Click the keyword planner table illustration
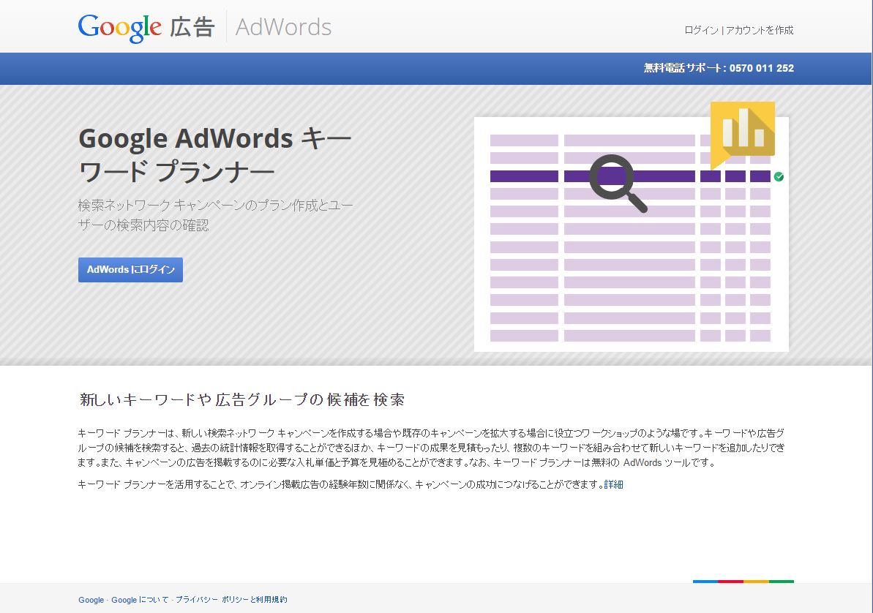Screen dimensions: 873x613 pyautogui.click(x=632, y=234)
